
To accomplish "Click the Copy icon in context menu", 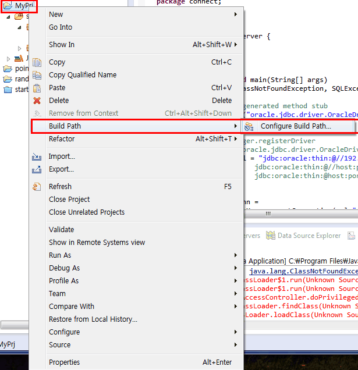I will [x=37, y=62].
